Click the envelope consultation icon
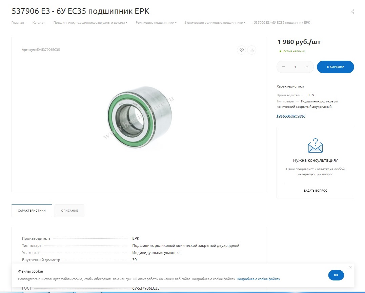The image size is (365, 293). [x=315, y=145]
